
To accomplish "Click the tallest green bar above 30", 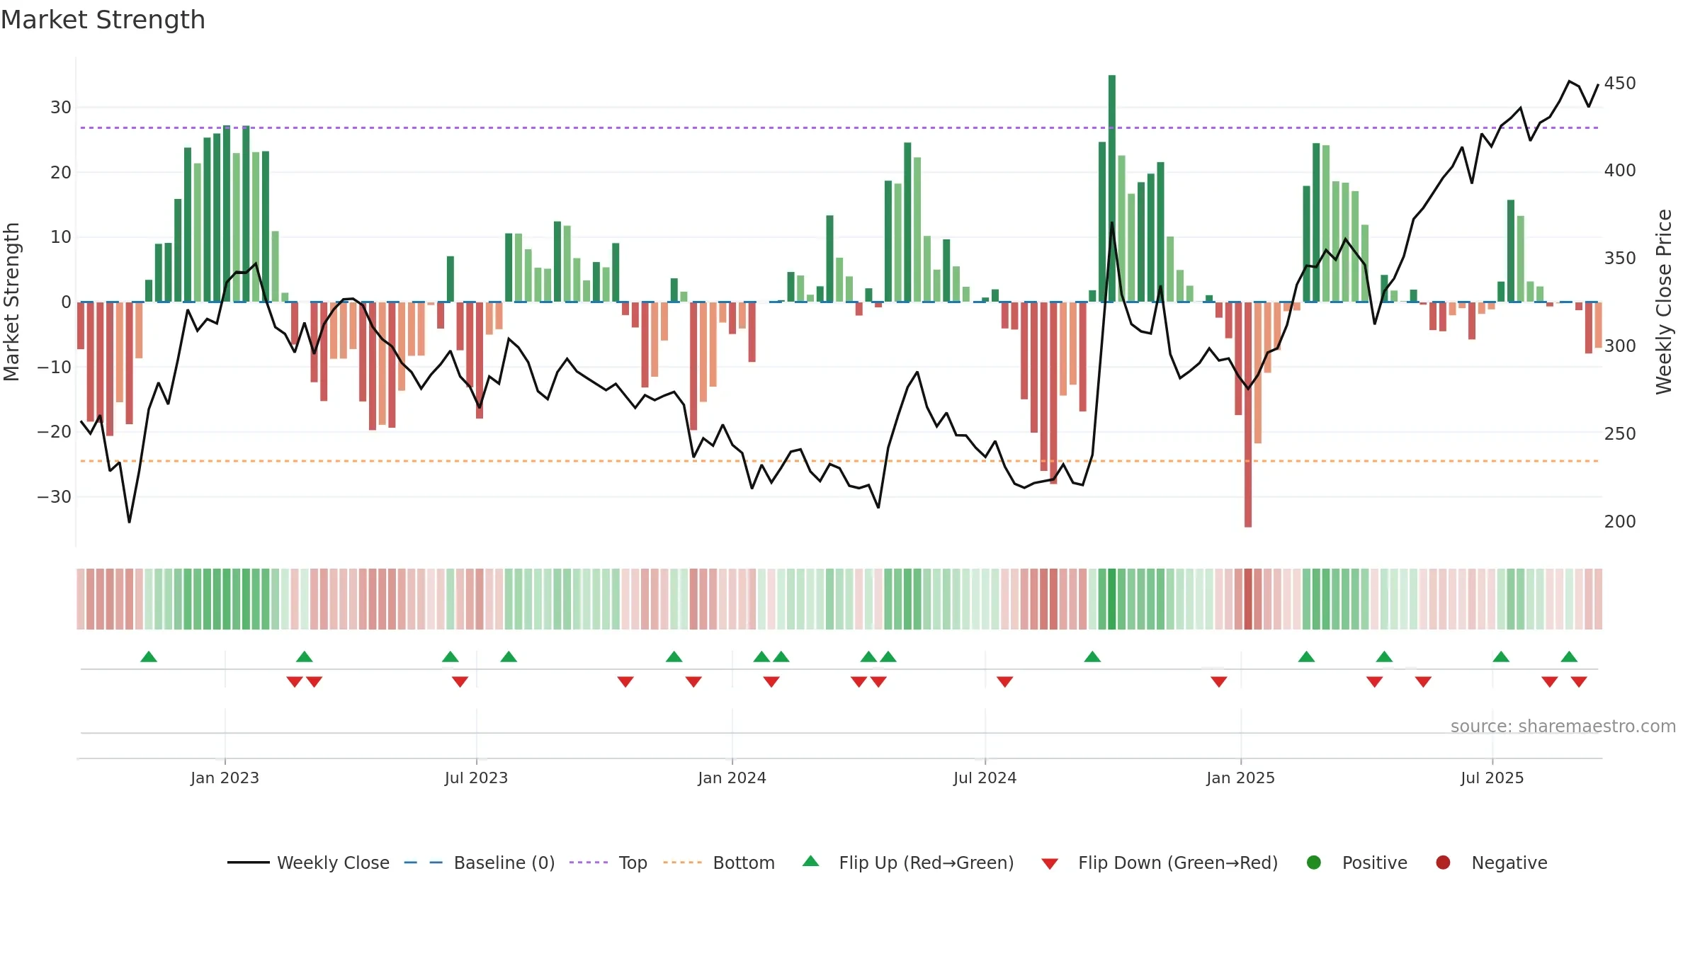I will coord(1112,188).
